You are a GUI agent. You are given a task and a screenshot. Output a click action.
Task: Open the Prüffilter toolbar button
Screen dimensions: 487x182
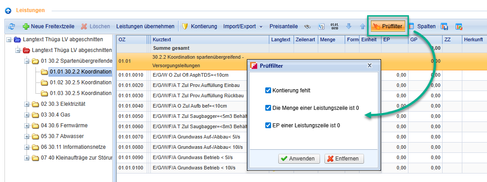(x=387, y=26)
